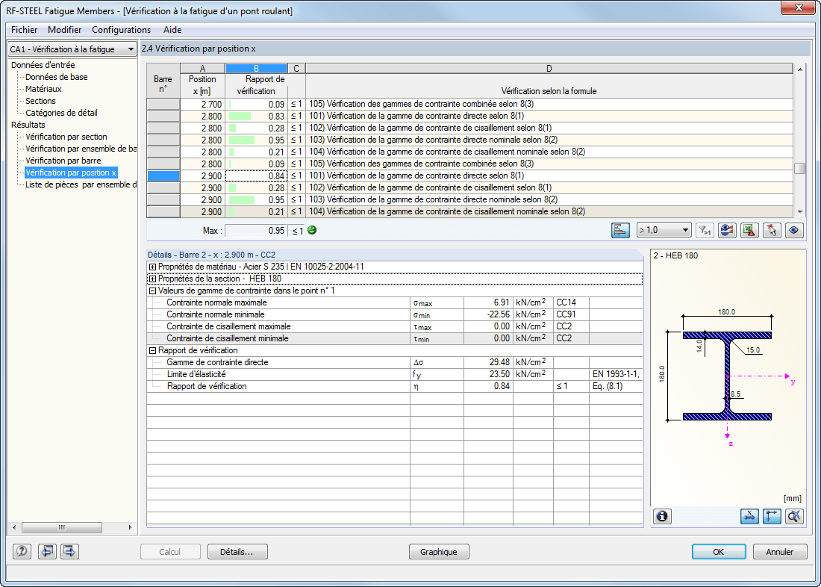Viewport: 821px width, 587px height.
Task: Toggle section dimensions display icon
Action: (x=750, y=516)
